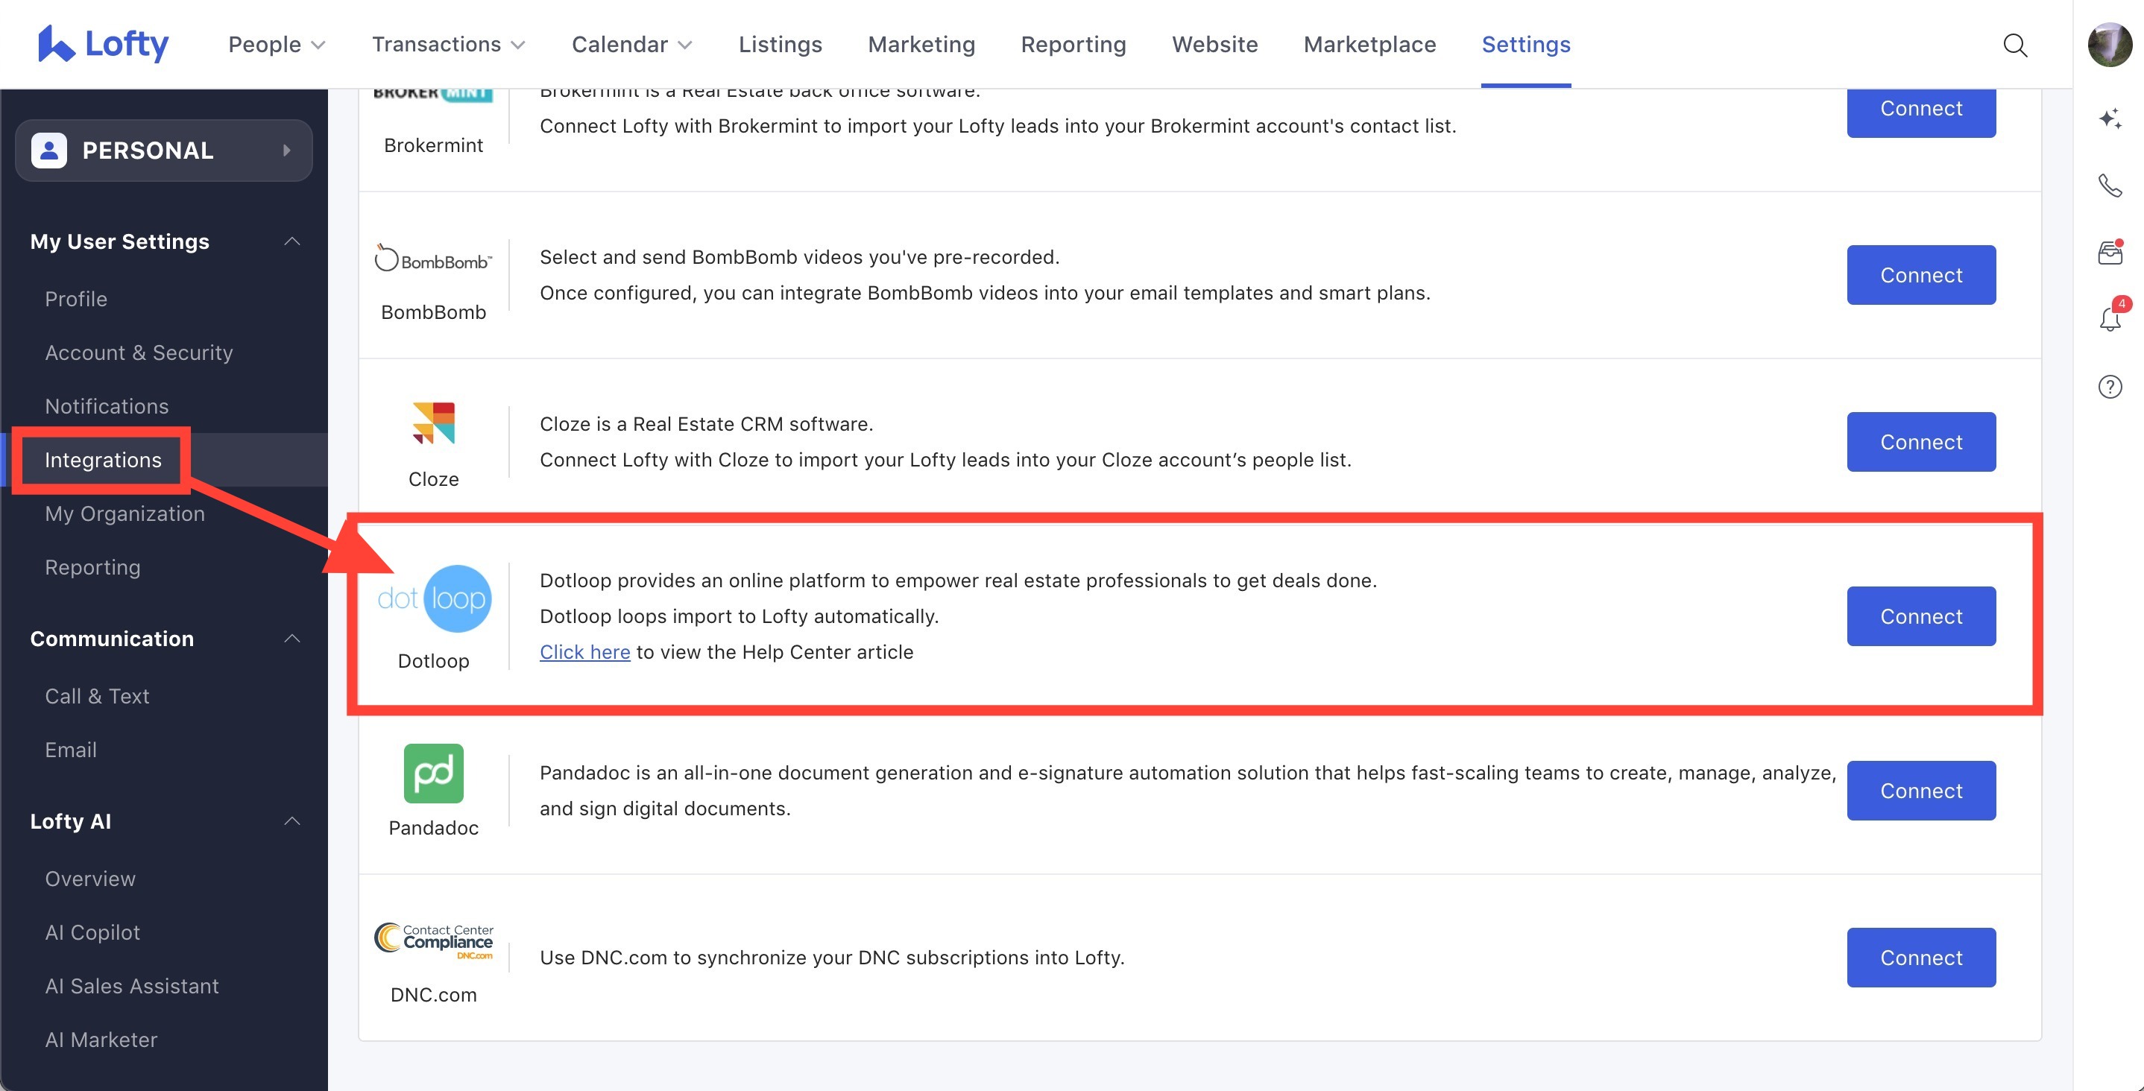Screen dimensions: 2144x1091
Task: Click the help question mark icon
Action: pos(2109,387)
